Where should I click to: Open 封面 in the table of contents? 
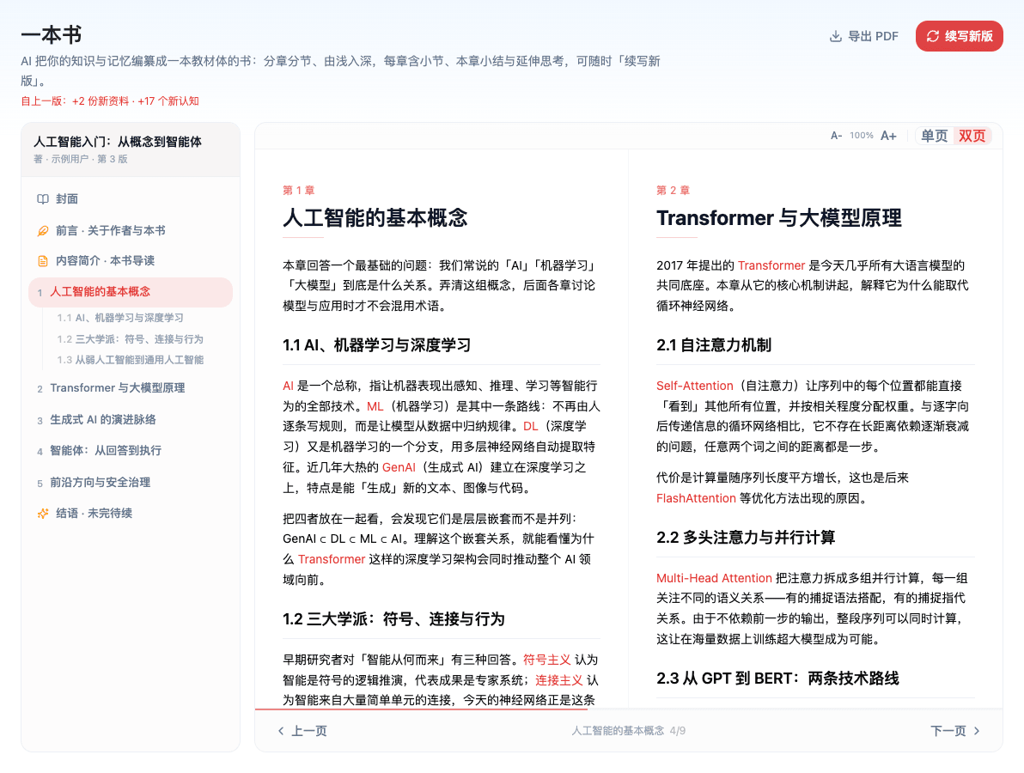[x=131, y=199]
